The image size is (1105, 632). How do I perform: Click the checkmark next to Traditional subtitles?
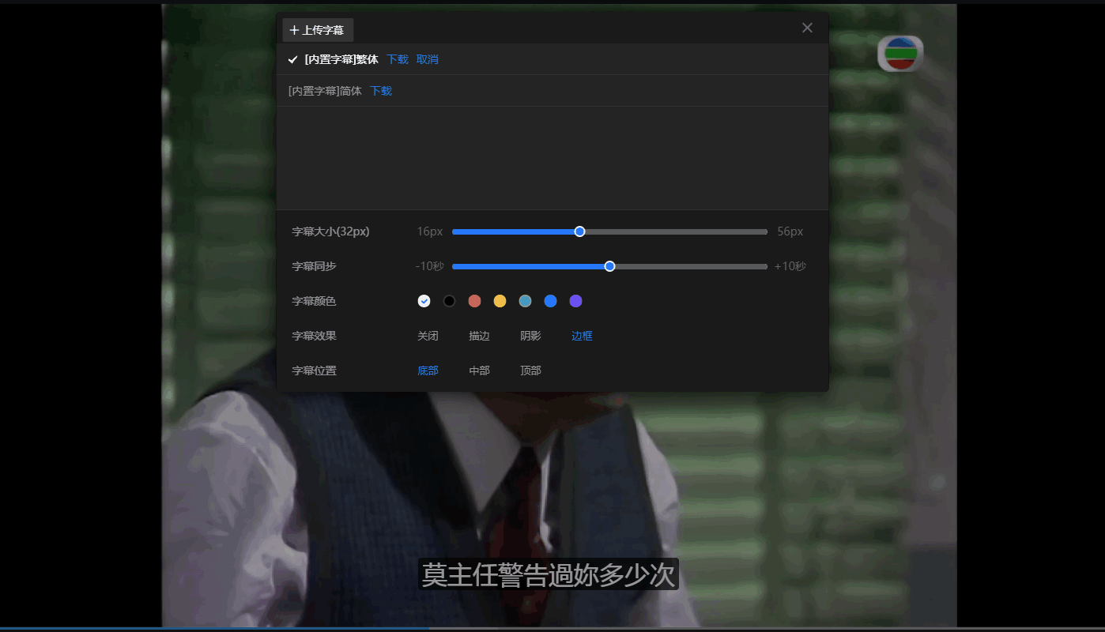tap(292, 59)
